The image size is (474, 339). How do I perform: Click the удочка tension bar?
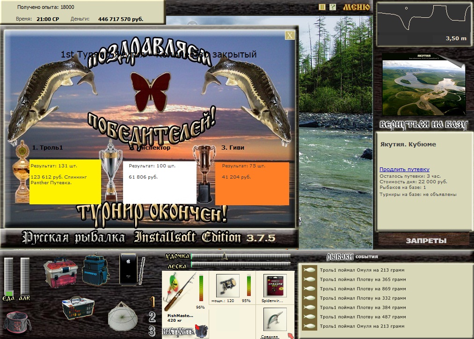pos(241,256)
